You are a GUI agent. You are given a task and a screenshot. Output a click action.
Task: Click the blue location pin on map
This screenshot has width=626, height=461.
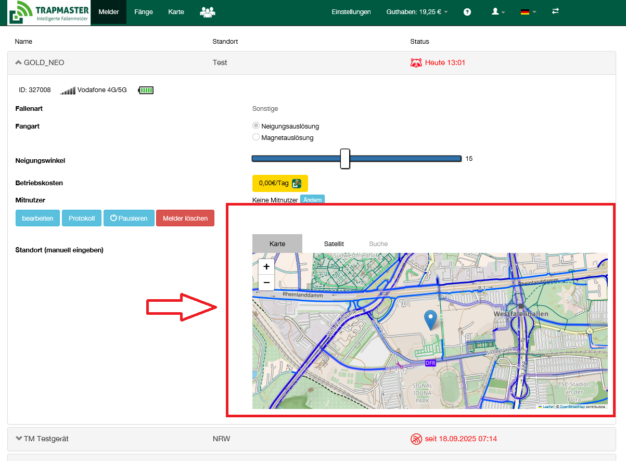pos(430,319)
